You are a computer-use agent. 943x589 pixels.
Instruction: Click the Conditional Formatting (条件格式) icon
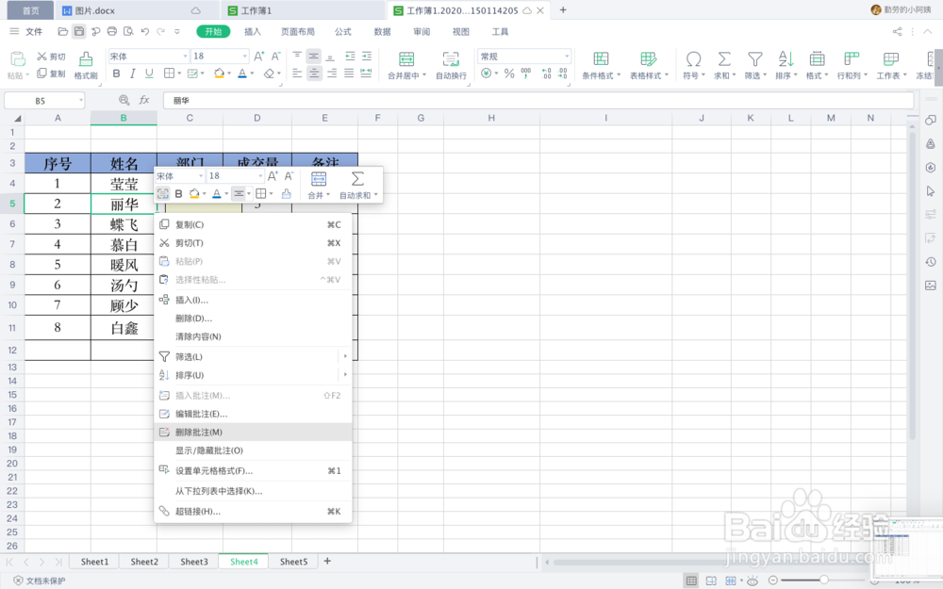tap(601, 58)
